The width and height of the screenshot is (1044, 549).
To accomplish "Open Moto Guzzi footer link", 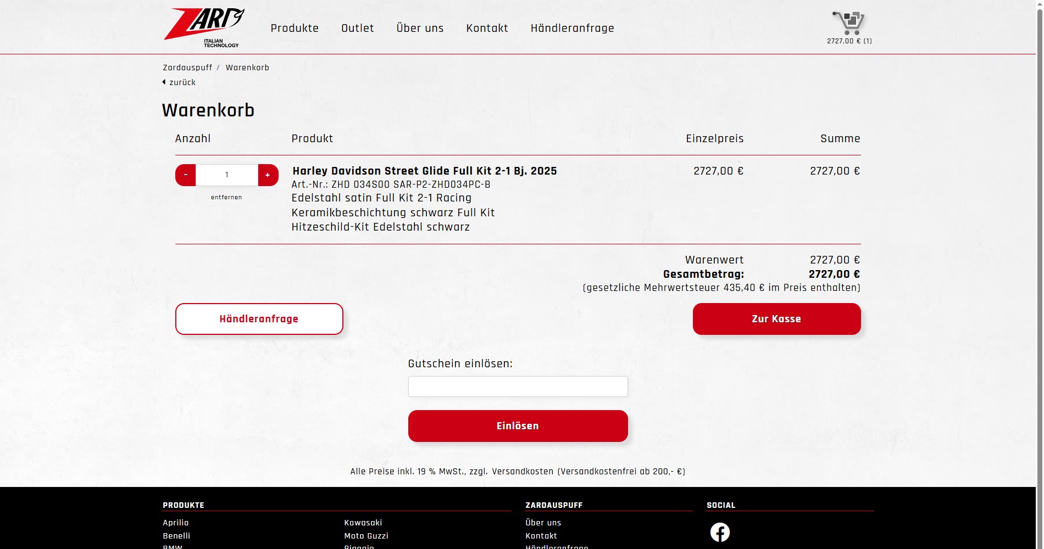I will (x=365, y=536).
